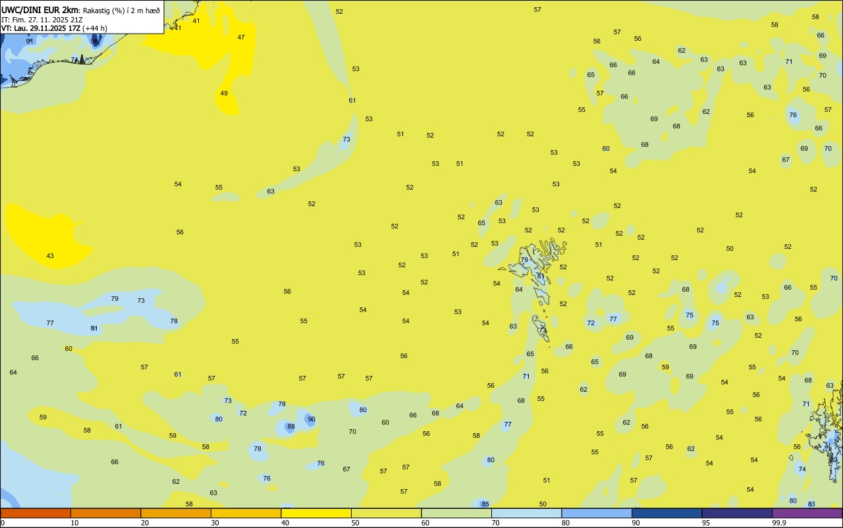Click the '99.9' label on the color scale
Screen dimensions: 843x528
pyautogui.click(x=779, y=523)
